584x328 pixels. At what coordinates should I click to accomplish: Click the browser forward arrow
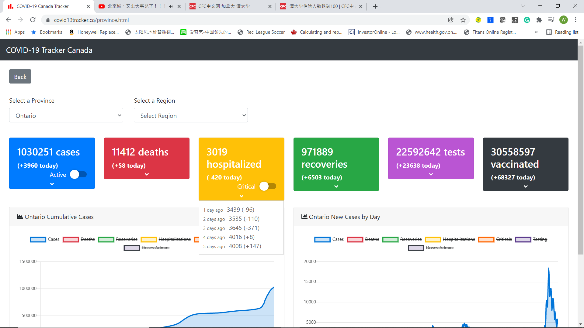(x=20, y=20)
